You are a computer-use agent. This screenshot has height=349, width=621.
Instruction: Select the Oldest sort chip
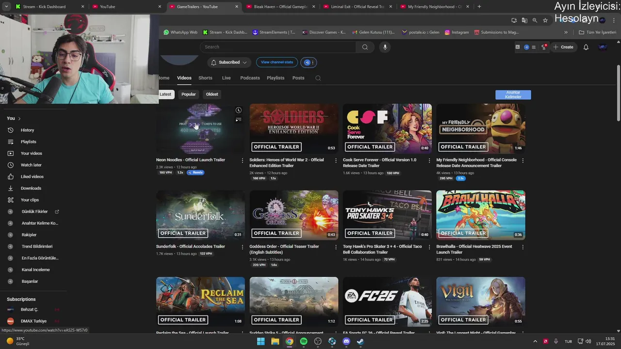(212, 94)
